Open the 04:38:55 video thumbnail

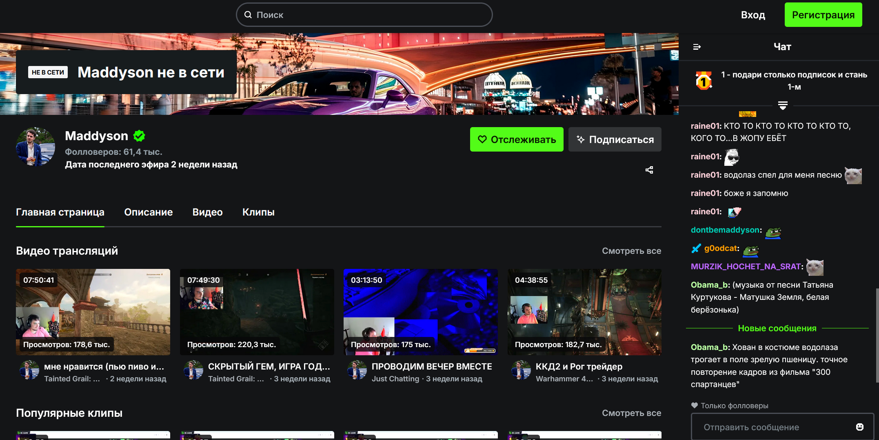click(x=585, y=312)
